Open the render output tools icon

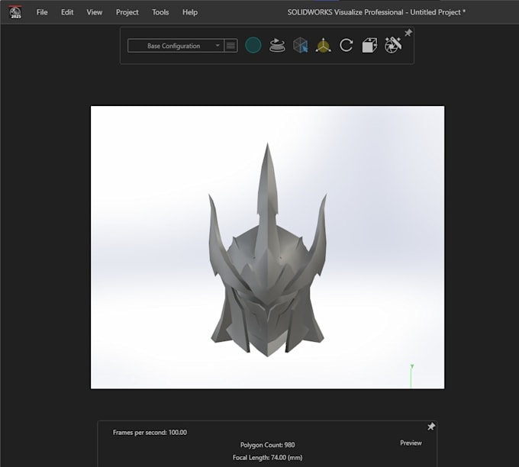coord(393,45)
